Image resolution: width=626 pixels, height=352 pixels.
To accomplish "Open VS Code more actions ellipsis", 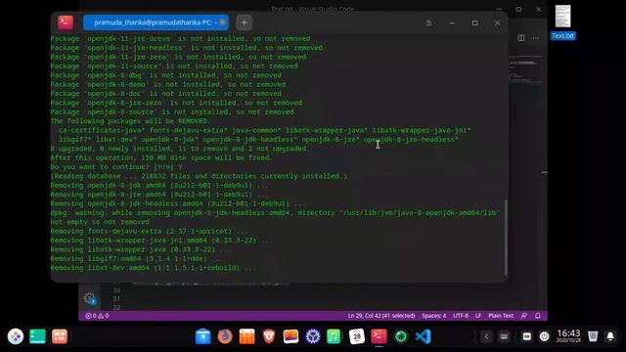I will click(536, 38).
